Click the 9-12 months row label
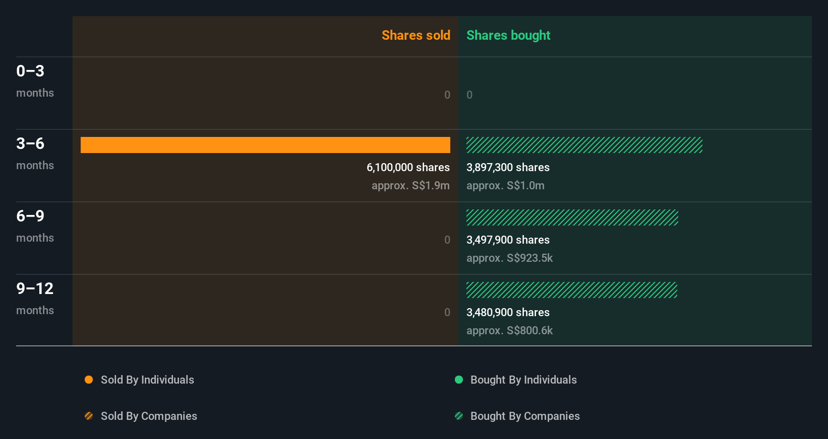The image size is (828, 439). pos(34,298)
